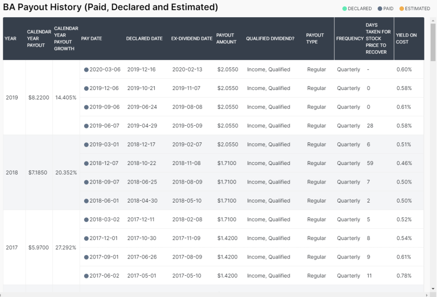
Task: Click the declared date 2019-04-29
Action: pos(142,126)
